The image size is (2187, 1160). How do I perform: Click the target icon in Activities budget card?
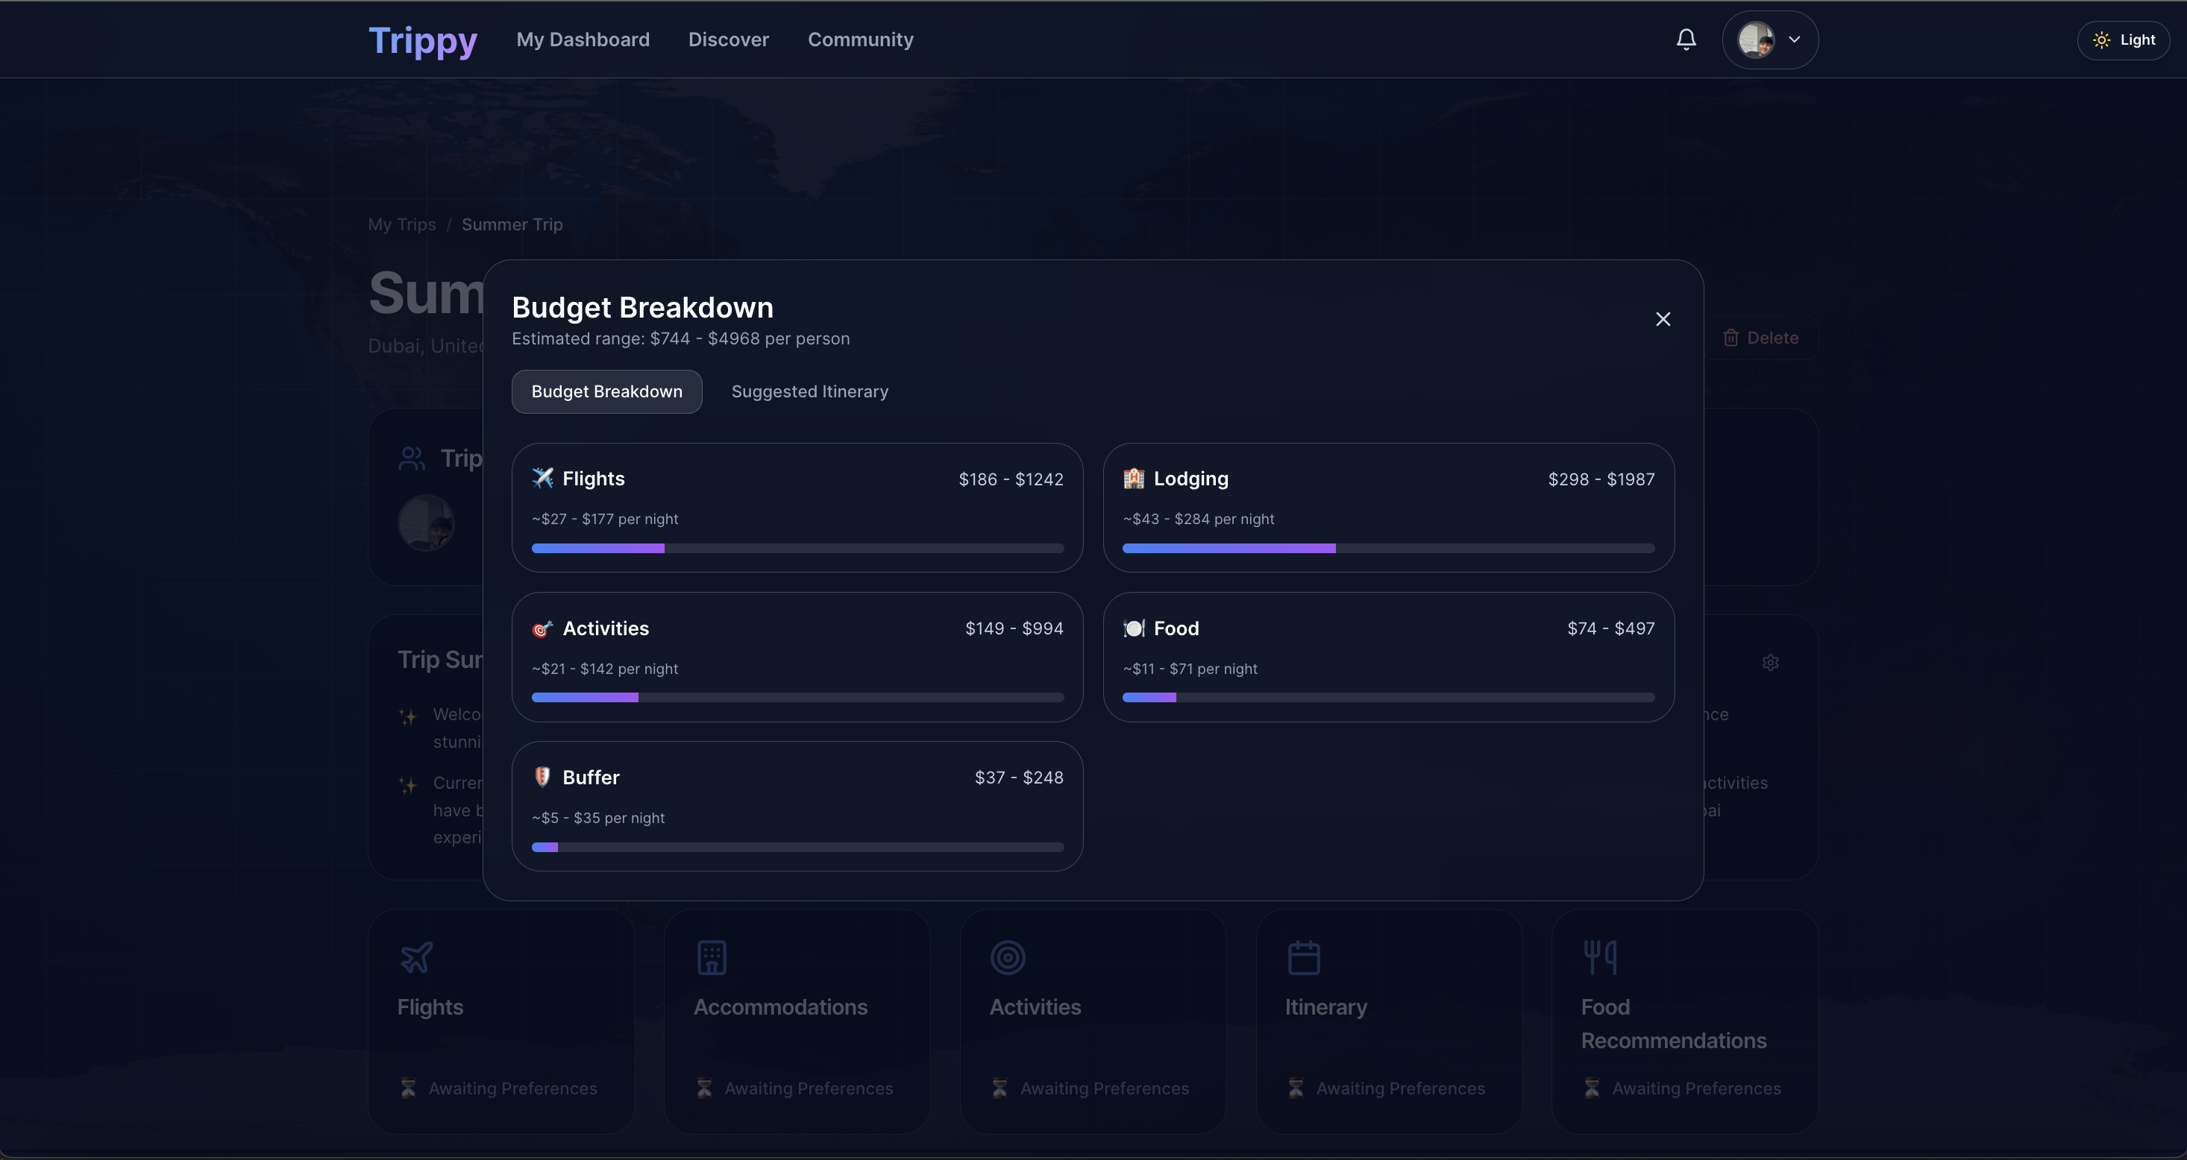(x=542, y=628)
